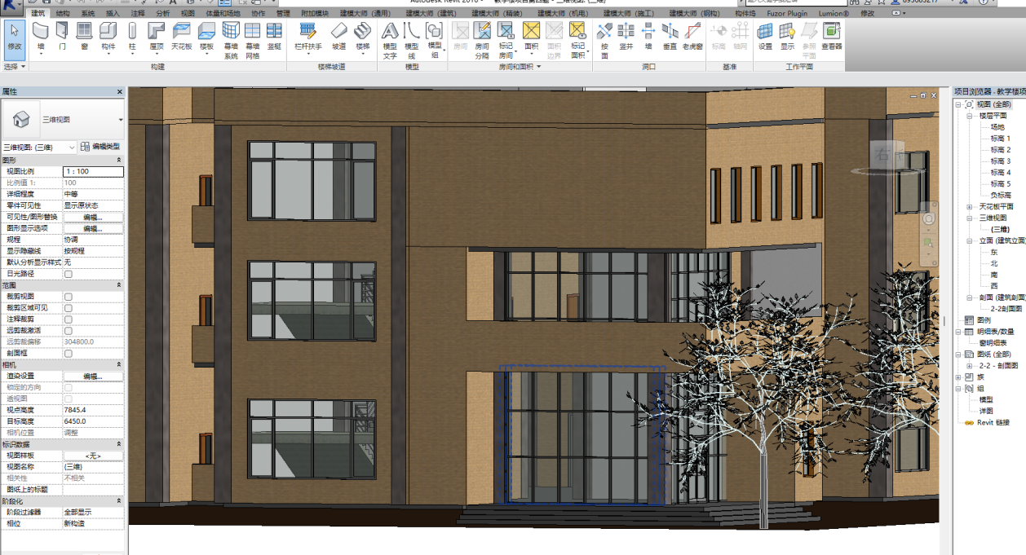Open the 三维视图 type selector dropdown
This screenshot has height=555, width=1026.
tap(121, 120)
